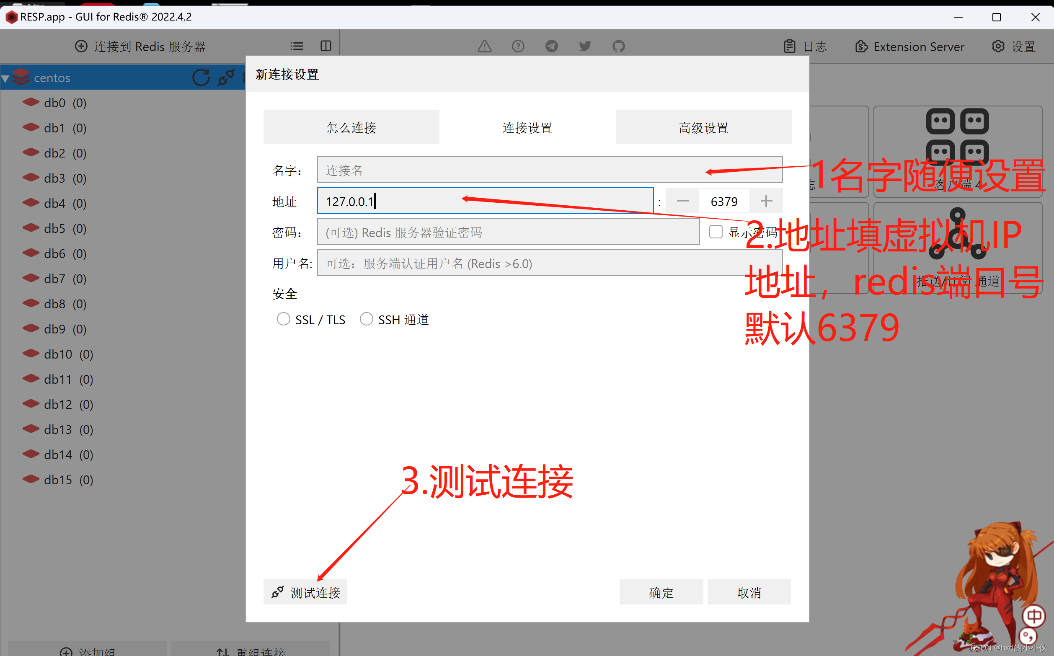This screenshot has height=656, width=1054.
Task: Click the 测试连接 button
Action: 305,592
